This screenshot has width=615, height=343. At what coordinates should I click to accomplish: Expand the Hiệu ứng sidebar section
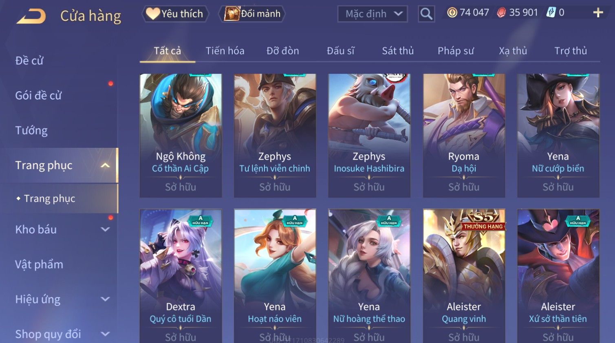point(105,299)
